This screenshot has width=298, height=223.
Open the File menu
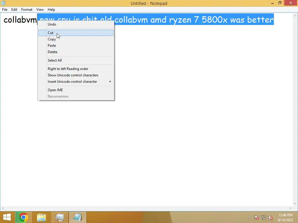[5, 10]
